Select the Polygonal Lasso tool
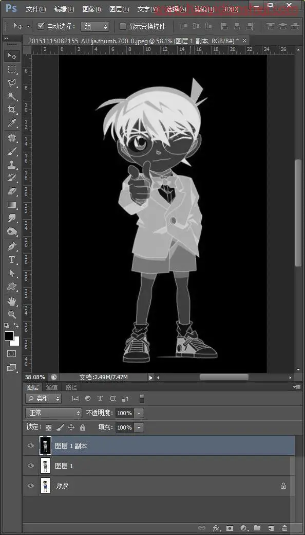Image resolution: width=305 pixels, height=535 pixels. (12, 83)
